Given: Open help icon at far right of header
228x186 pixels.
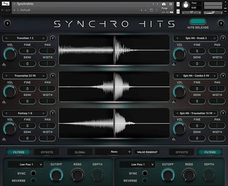Looking at the screenshot, I should point(221,23).
